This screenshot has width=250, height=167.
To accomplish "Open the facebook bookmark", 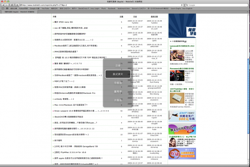I will (x=112, y=9).
